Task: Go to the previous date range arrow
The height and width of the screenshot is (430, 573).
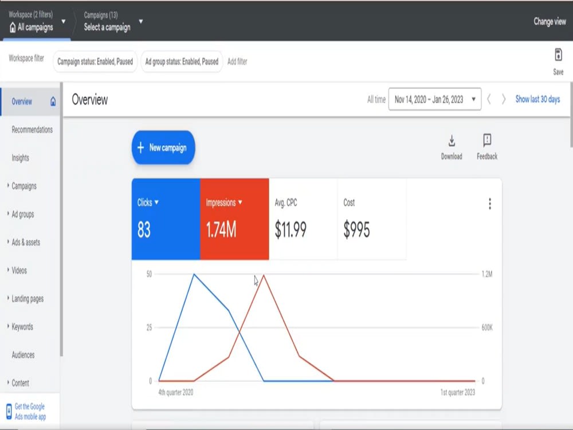Action: click(489, 99)
